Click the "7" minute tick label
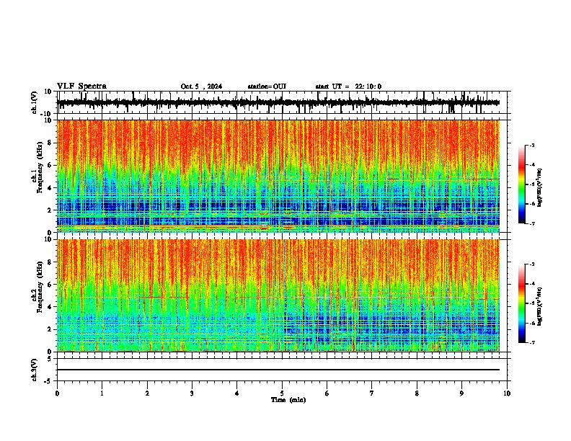 pos(372,393)
